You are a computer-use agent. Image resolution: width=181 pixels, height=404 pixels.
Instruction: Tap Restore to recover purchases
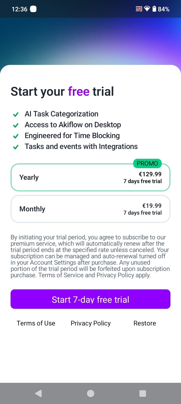coord(145,323)
